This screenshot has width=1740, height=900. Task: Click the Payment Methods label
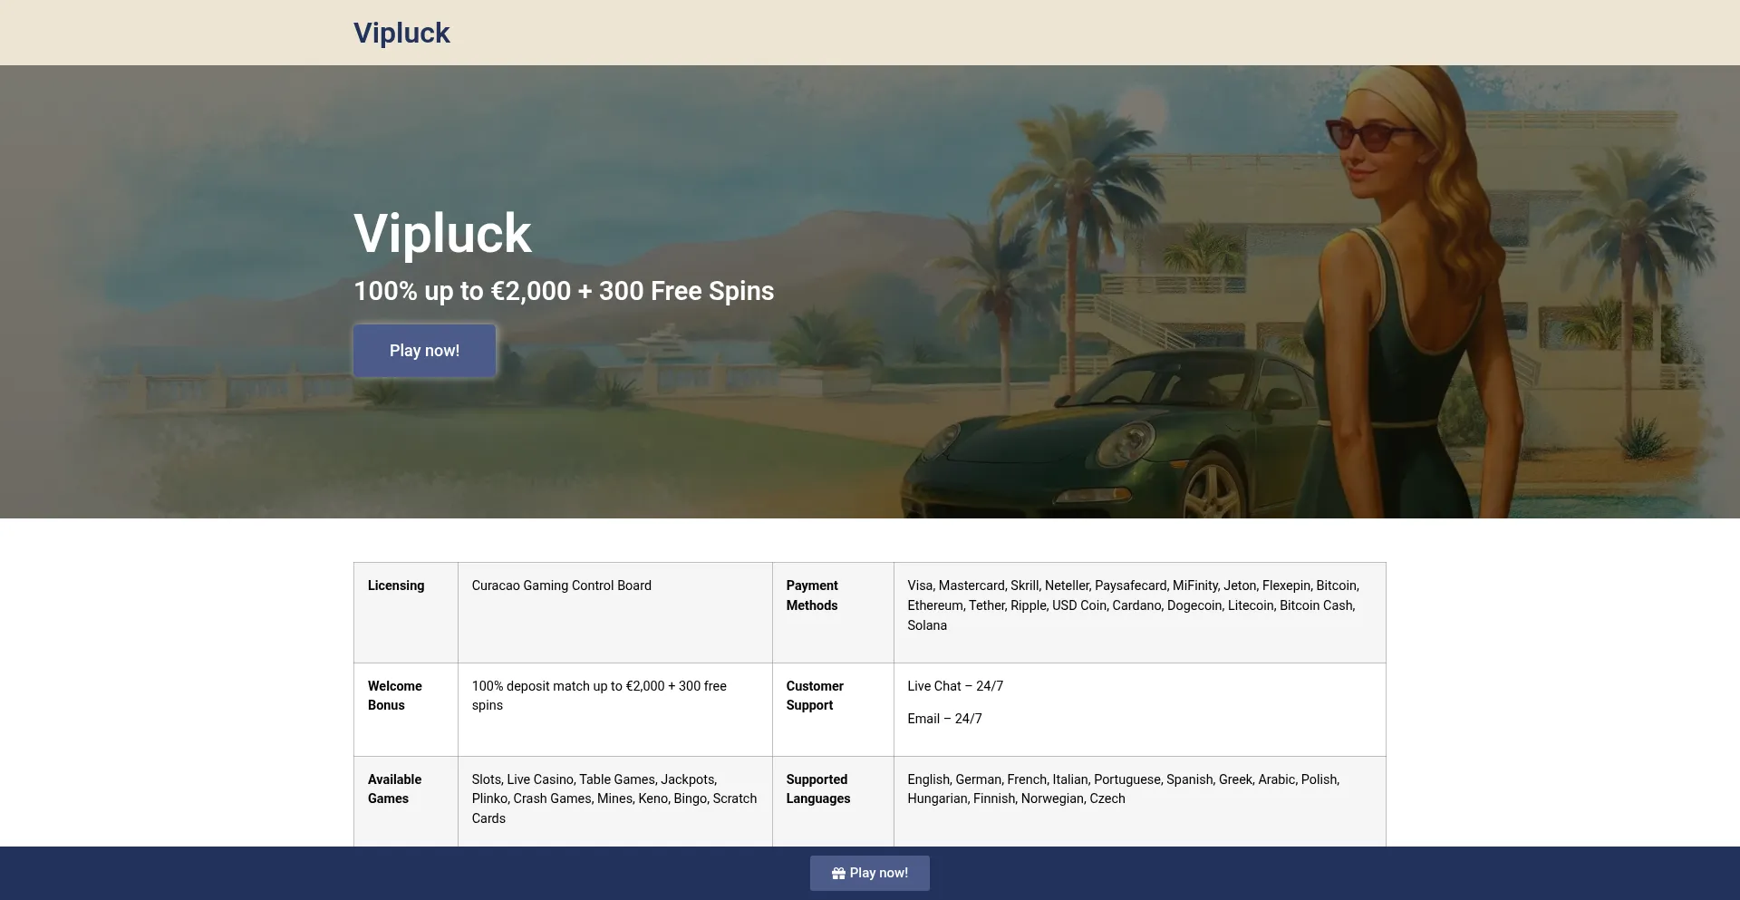tap(812, 595)
